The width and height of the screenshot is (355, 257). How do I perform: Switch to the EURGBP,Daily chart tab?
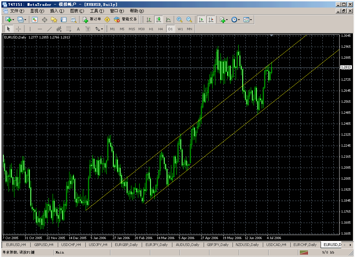point(126,245)
